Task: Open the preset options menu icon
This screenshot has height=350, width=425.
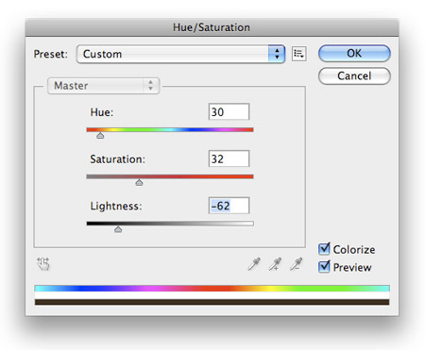Action: 298,54
